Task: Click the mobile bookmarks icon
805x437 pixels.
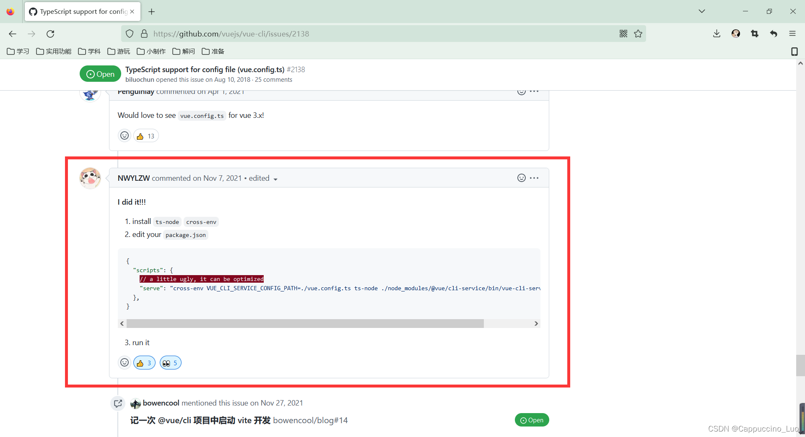Action: pyautogui.click(x=794, y=52)
